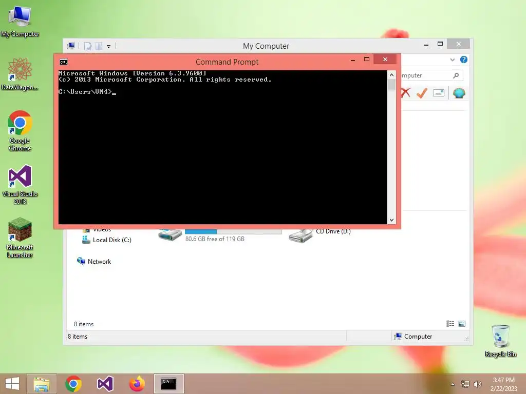Click '80.6 GB free of 119 GB' text
526x394 pixels.
(x=215, y=239)
